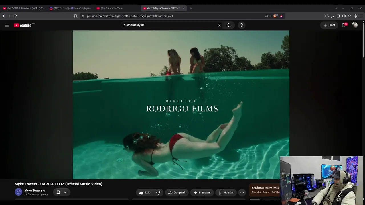
Task: Reload the current page
Action: 15,16
